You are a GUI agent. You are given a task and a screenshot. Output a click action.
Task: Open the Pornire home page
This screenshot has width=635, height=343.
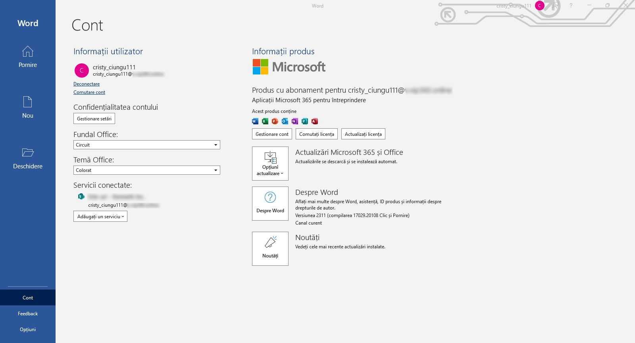(x=28, y=57)
